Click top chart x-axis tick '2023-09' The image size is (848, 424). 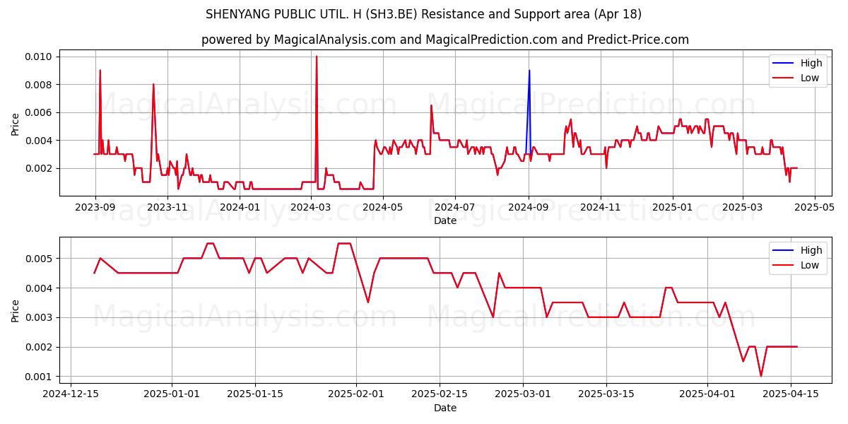tap(95, 207)
